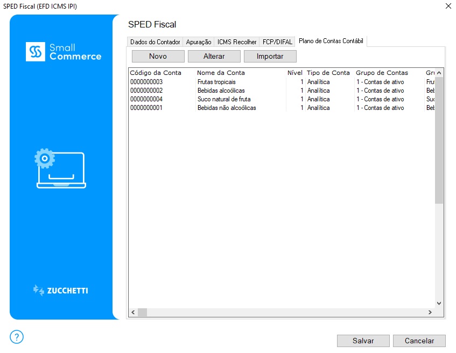The image size is (456, 353).
Task: Click the Small Commerce logo icon
Action: coord(36,52)
